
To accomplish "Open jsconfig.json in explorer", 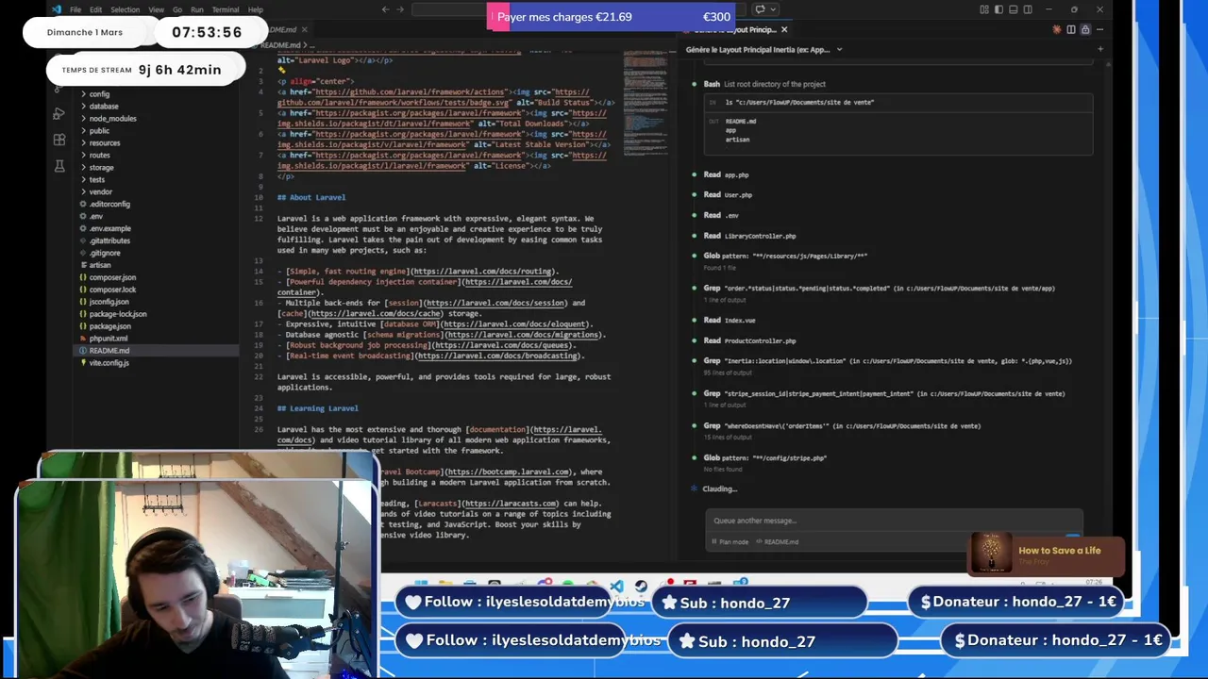I will pos(109,302).
